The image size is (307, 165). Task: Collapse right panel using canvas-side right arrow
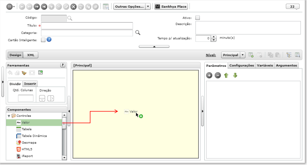click(x=202, y=111)
